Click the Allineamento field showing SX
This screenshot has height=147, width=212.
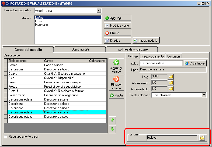coord(159,83)
